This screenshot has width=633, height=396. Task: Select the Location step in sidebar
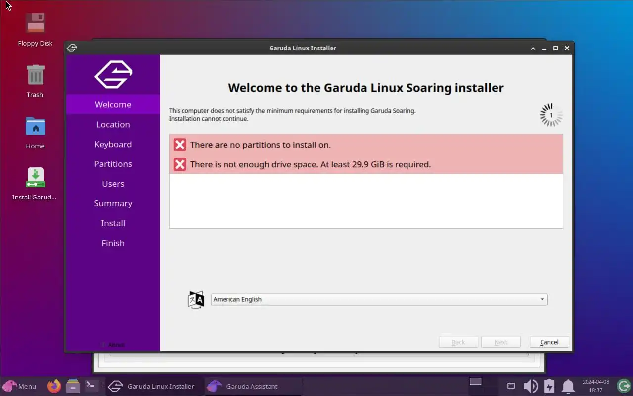[x=113, y=124]
